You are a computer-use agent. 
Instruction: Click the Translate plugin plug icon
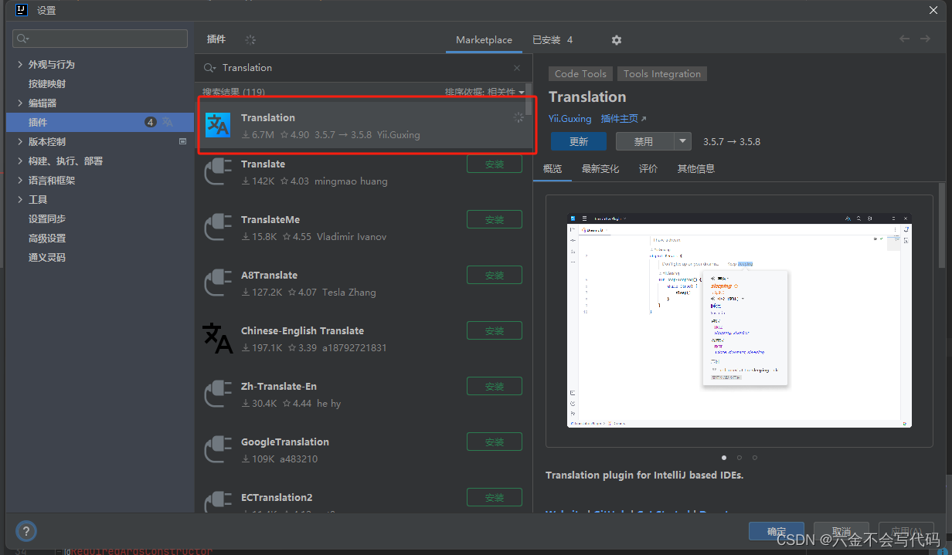(218, 171)
